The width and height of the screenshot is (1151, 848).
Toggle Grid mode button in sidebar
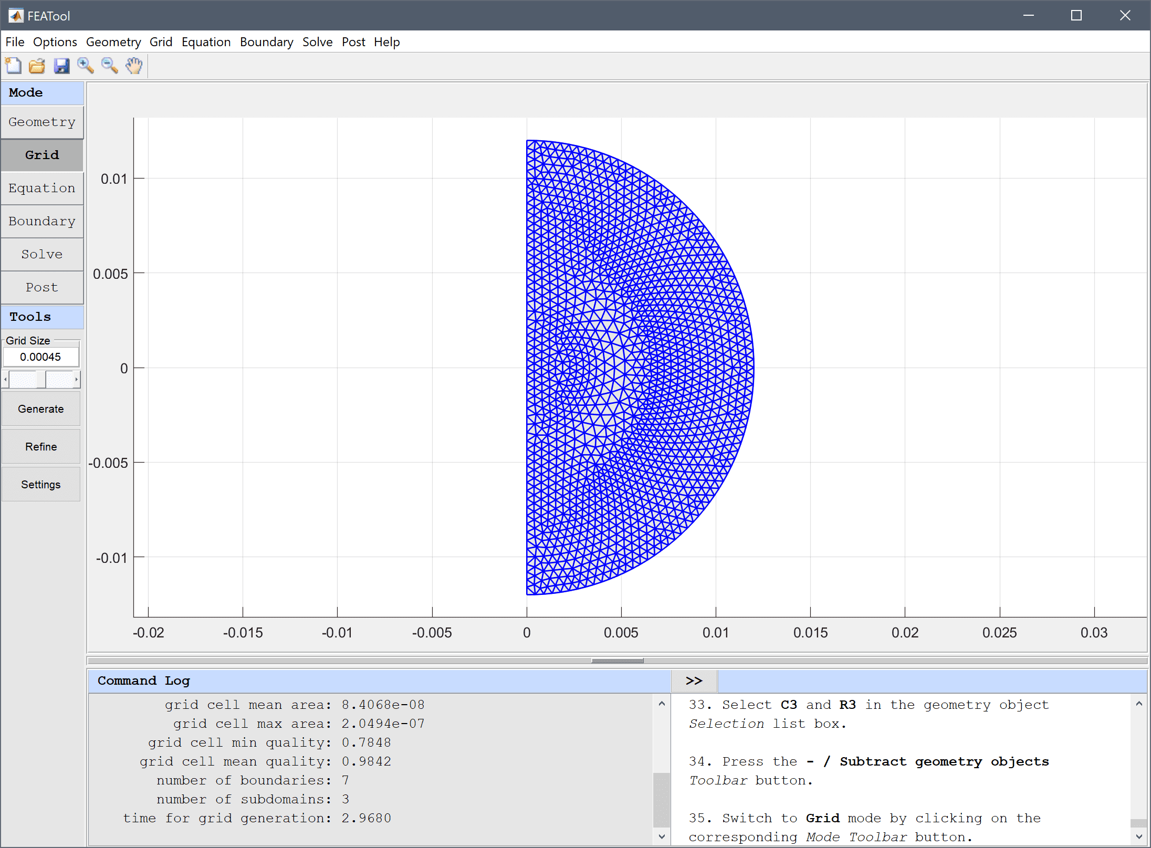click(x=42, y=155)
